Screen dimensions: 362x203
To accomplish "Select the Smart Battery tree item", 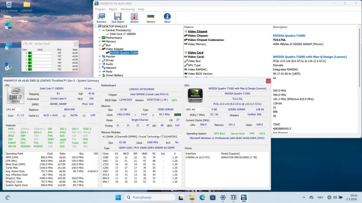I will pos(114,75).
